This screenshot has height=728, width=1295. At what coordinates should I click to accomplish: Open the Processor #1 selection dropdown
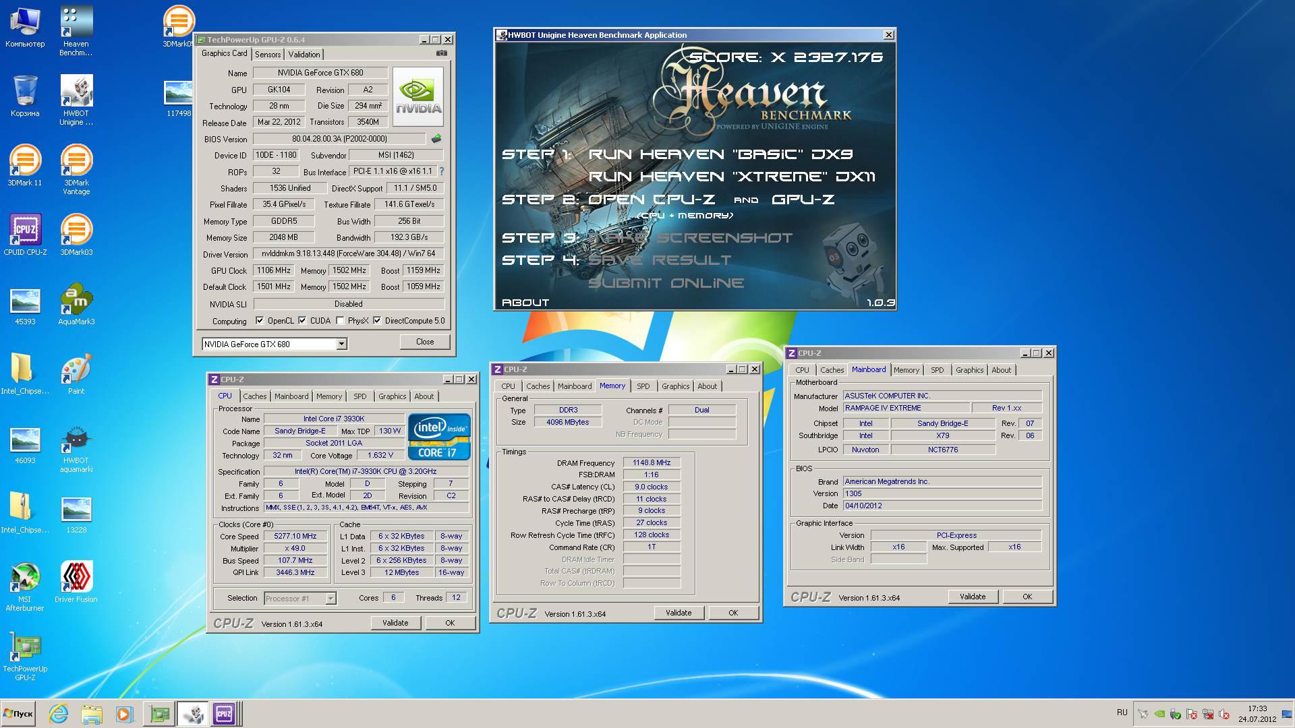(x=330, y=598)
